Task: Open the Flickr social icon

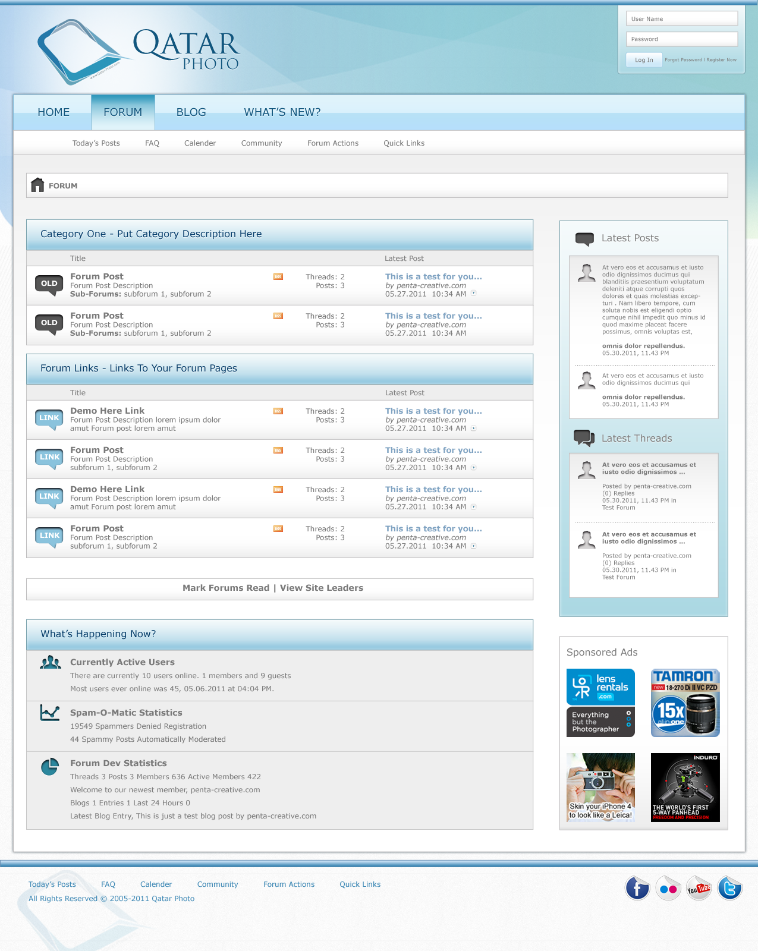Action: pos(668,889)
